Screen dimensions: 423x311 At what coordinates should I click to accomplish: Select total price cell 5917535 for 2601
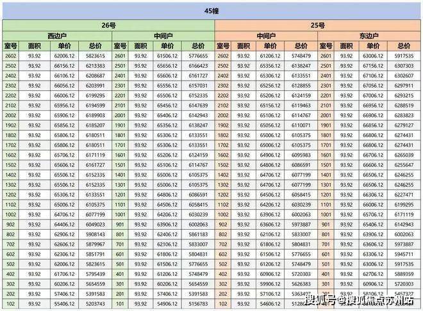[404, 56]
